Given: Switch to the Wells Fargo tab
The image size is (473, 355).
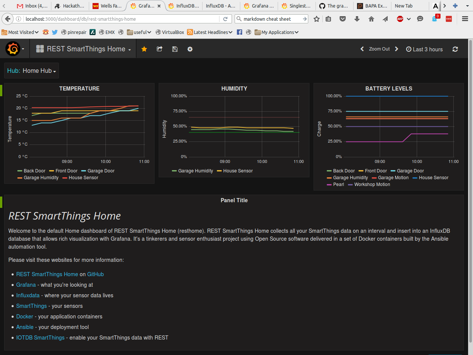Looking at the screenshot, I should [x=107, y=6].
